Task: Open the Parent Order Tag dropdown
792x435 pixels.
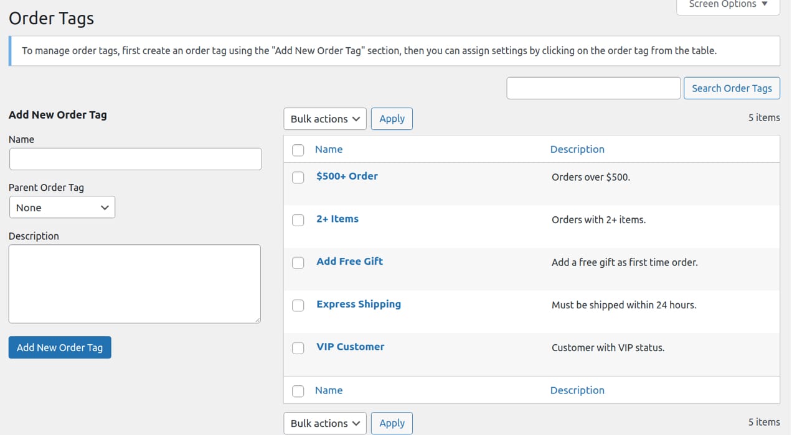Action: click(62, 208)
